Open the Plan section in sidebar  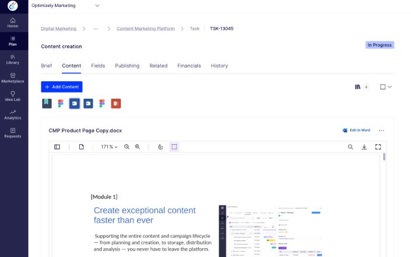pos(13,41)
